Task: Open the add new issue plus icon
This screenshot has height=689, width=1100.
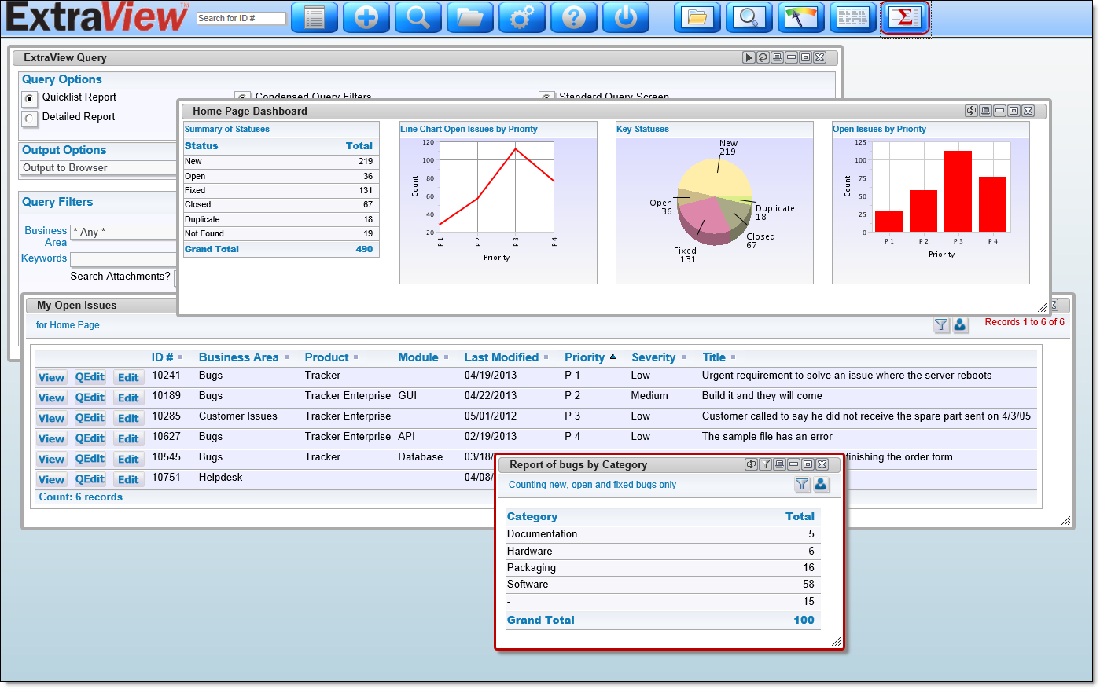Action: click(x=366, y=17)
